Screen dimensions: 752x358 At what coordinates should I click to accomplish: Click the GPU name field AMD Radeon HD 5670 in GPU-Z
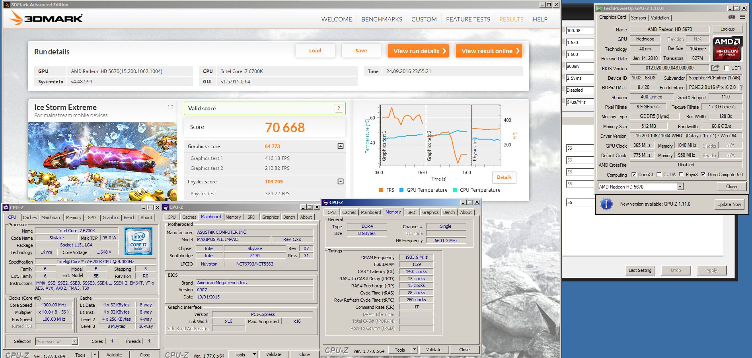point(670,29)
